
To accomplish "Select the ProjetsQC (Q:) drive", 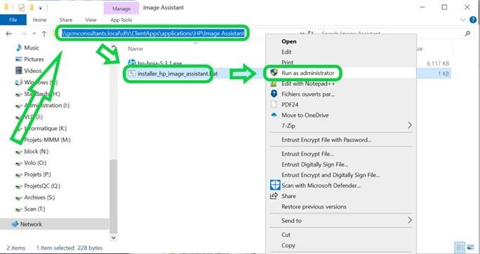I will point(42,186).
